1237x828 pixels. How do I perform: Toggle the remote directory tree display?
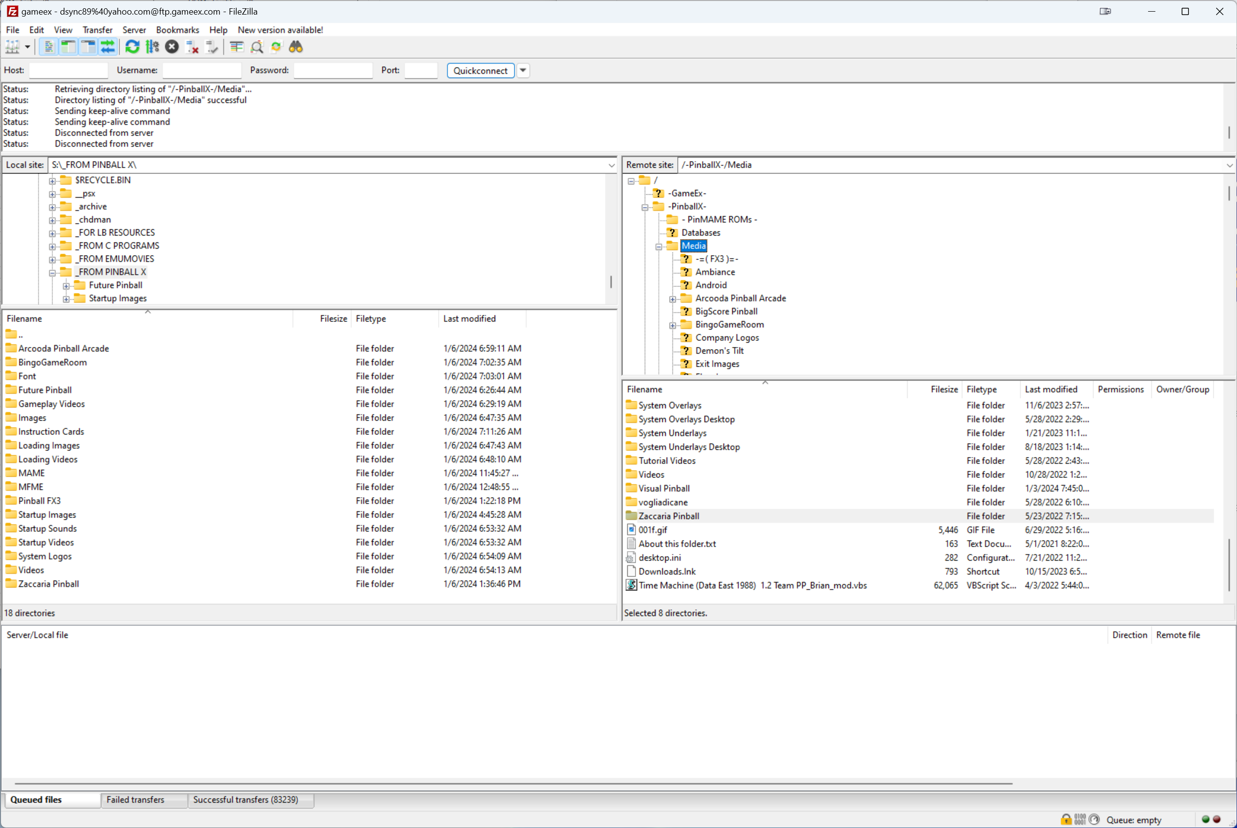[88, 47]
